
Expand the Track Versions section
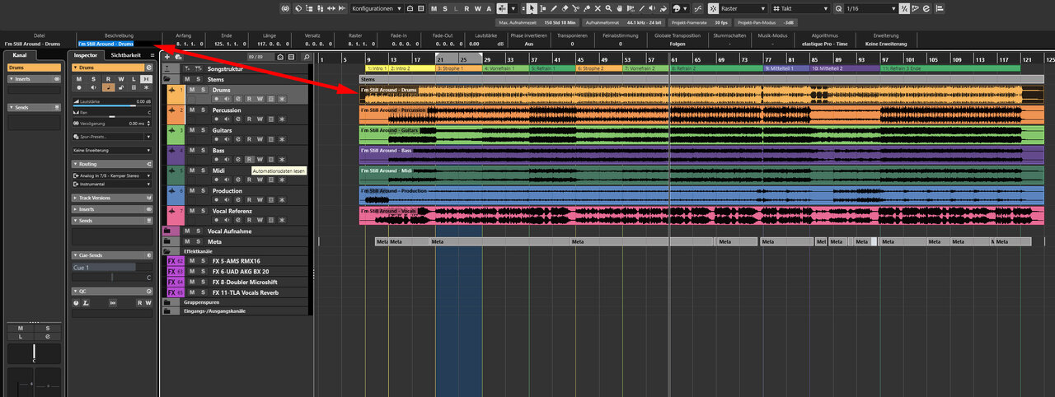[x=112, y=198]
